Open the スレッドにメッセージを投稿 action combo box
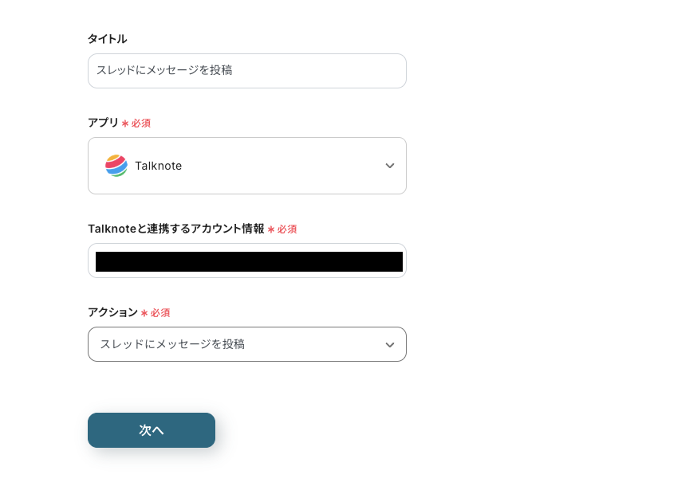Screen dimensions: 697x486 (247, 344)
